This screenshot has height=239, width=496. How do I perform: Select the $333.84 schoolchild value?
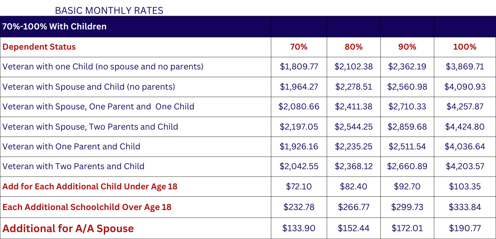(x=465, y=207)
